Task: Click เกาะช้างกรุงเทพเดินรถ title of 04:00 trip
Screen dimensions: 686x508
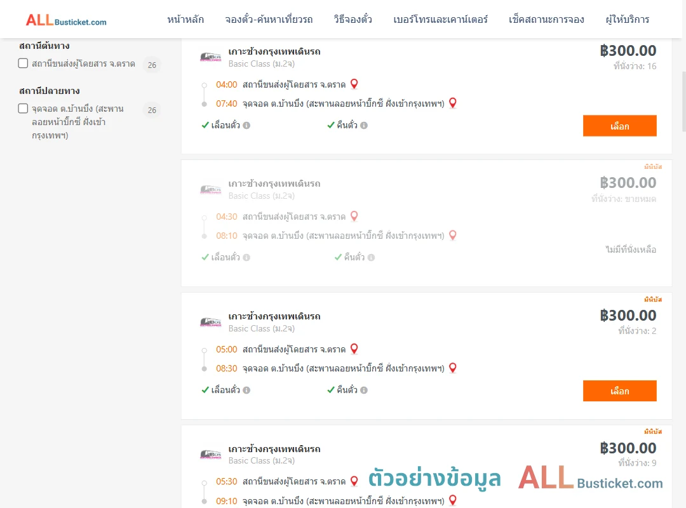Action: tap(274, 51)
